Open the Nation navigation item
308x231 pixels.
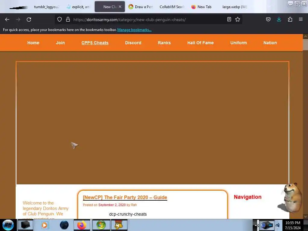(x=270, y=43)
